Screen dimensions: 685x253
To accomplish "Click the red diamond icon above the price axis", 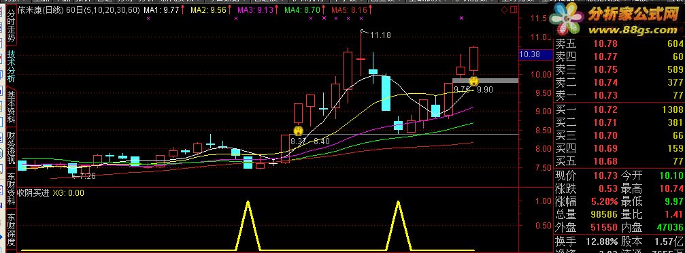I will [x=503, y=10].
